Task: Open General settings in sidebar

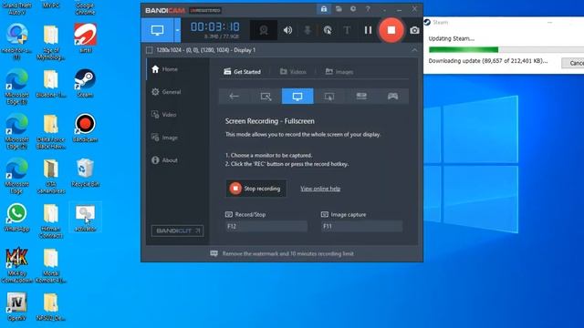Action: (x=166, y=92)
